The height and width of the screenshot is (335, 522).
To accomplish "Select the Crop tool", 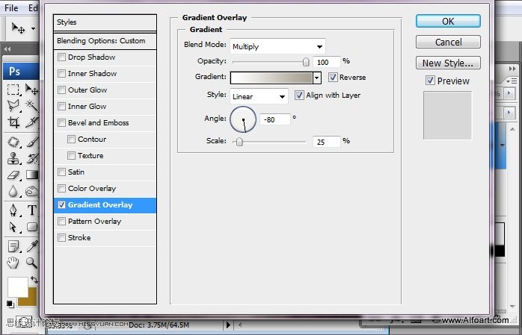I will coord(13,122).
